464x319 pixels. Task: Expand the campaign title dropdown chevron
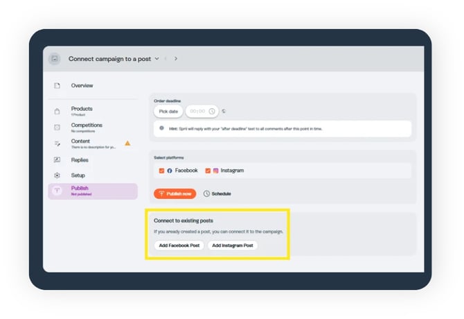coord(157,59)
